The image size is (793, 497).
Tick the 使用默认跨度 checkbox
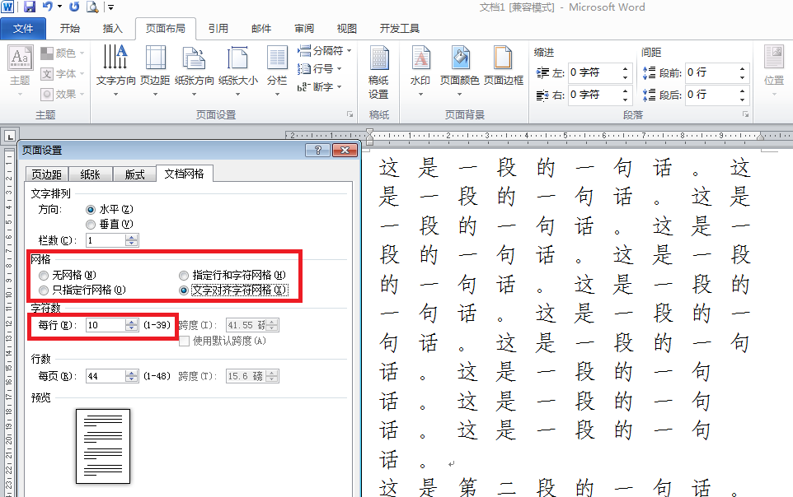[x=184, y=341]
